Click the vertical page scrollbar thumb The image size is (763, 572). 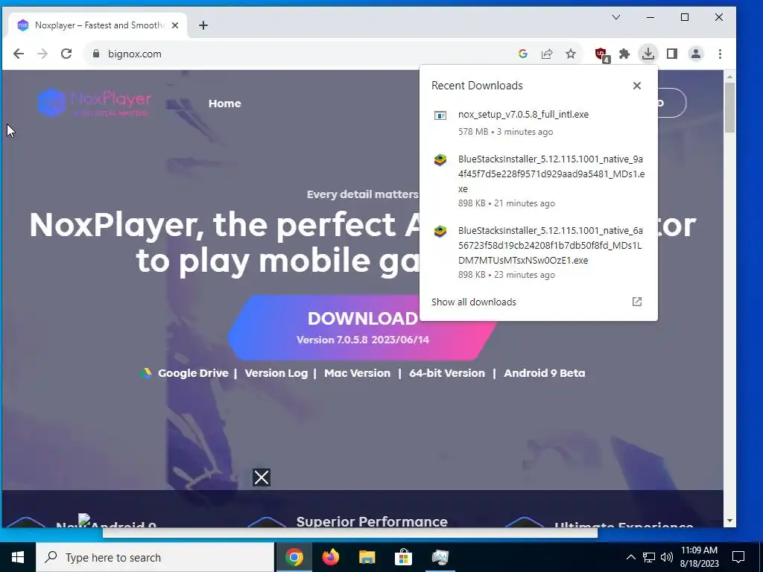pos(729,107)
